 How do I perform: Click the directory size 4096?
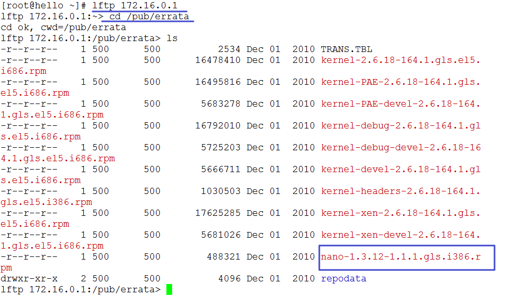[229, 279]
